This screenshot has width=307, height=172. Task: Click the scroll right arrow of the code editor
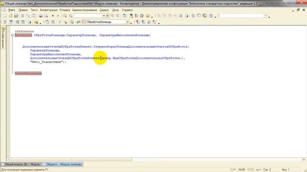click(304, 159)
